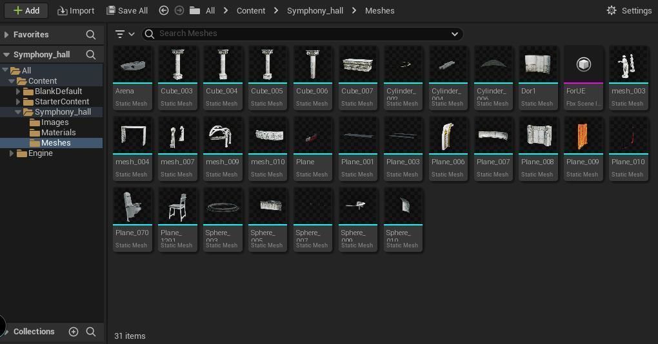Select the mesh_009 static mesh
The image size is (658, 344).
(223, 149)
